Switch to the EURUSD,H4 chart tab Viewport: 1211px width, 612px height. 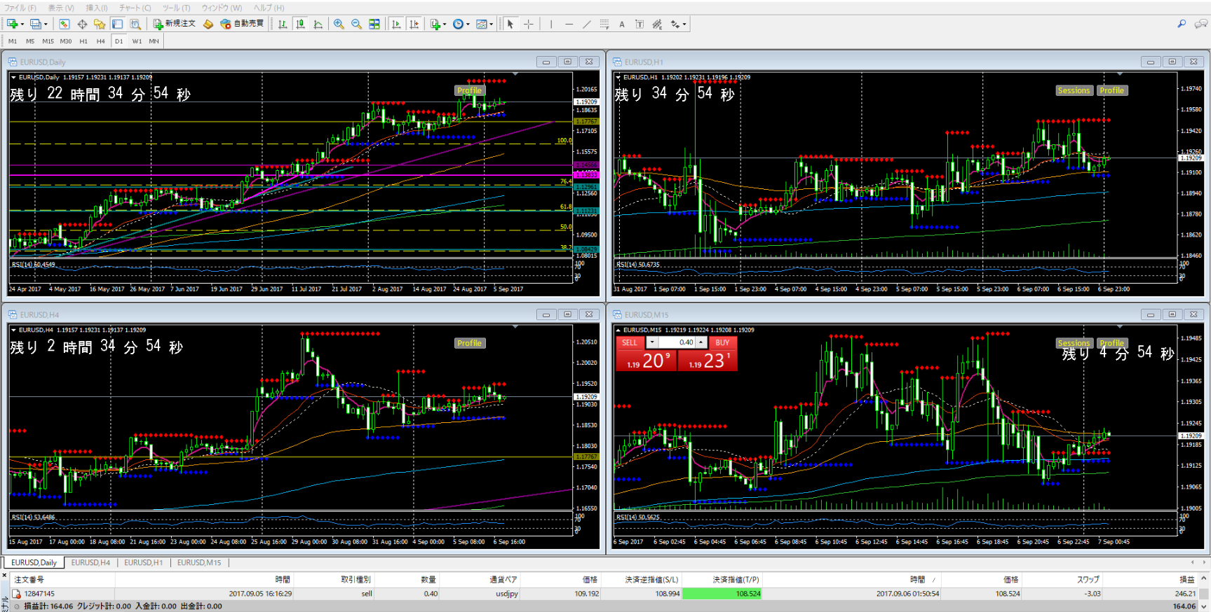click(90, 562)
